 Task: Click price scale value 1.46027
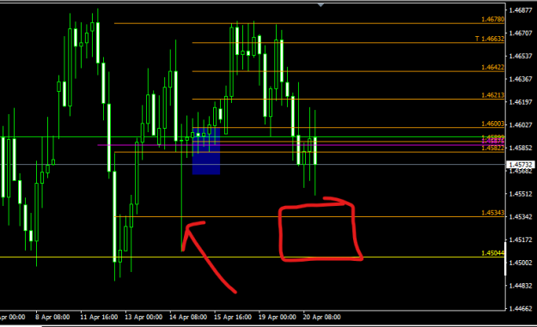coord(521,124)
